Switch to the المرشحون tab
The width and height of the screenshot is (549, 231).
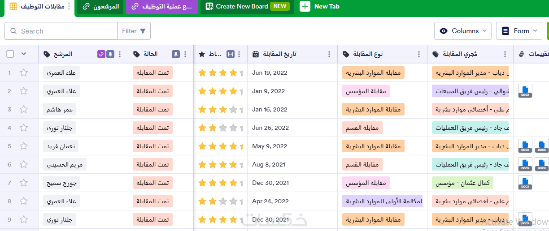pyautogui.click(x=101, y=7)
